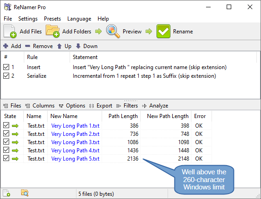Sort by Error column header
The width and height of the screenshot is (261, 199).
(x=201, y=116)
